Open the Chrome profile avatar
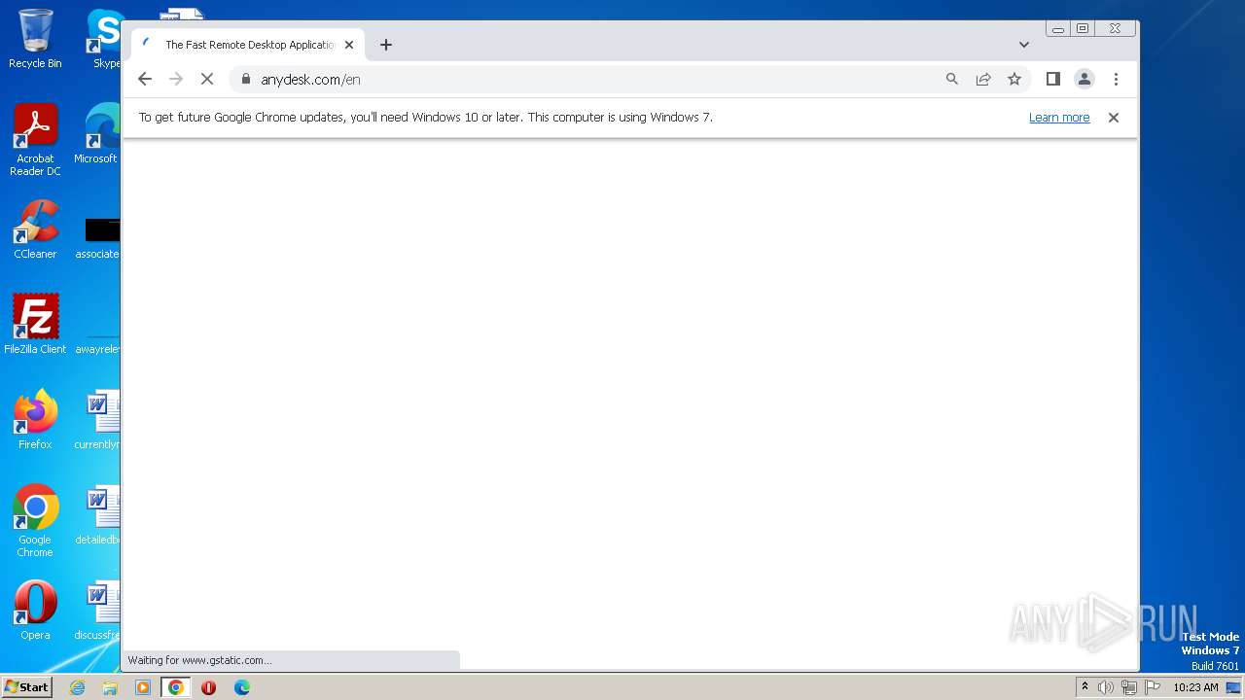1245x700 pixels. tap(1085, 79)
